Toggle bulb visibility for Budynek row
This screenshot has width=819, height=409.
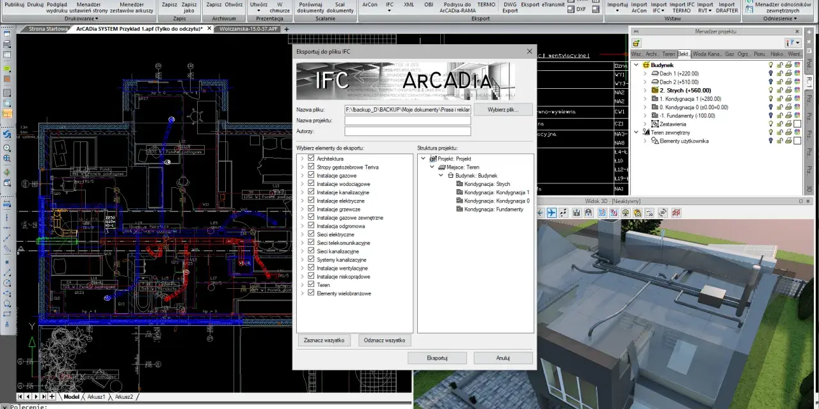click(x=771, y=65)
